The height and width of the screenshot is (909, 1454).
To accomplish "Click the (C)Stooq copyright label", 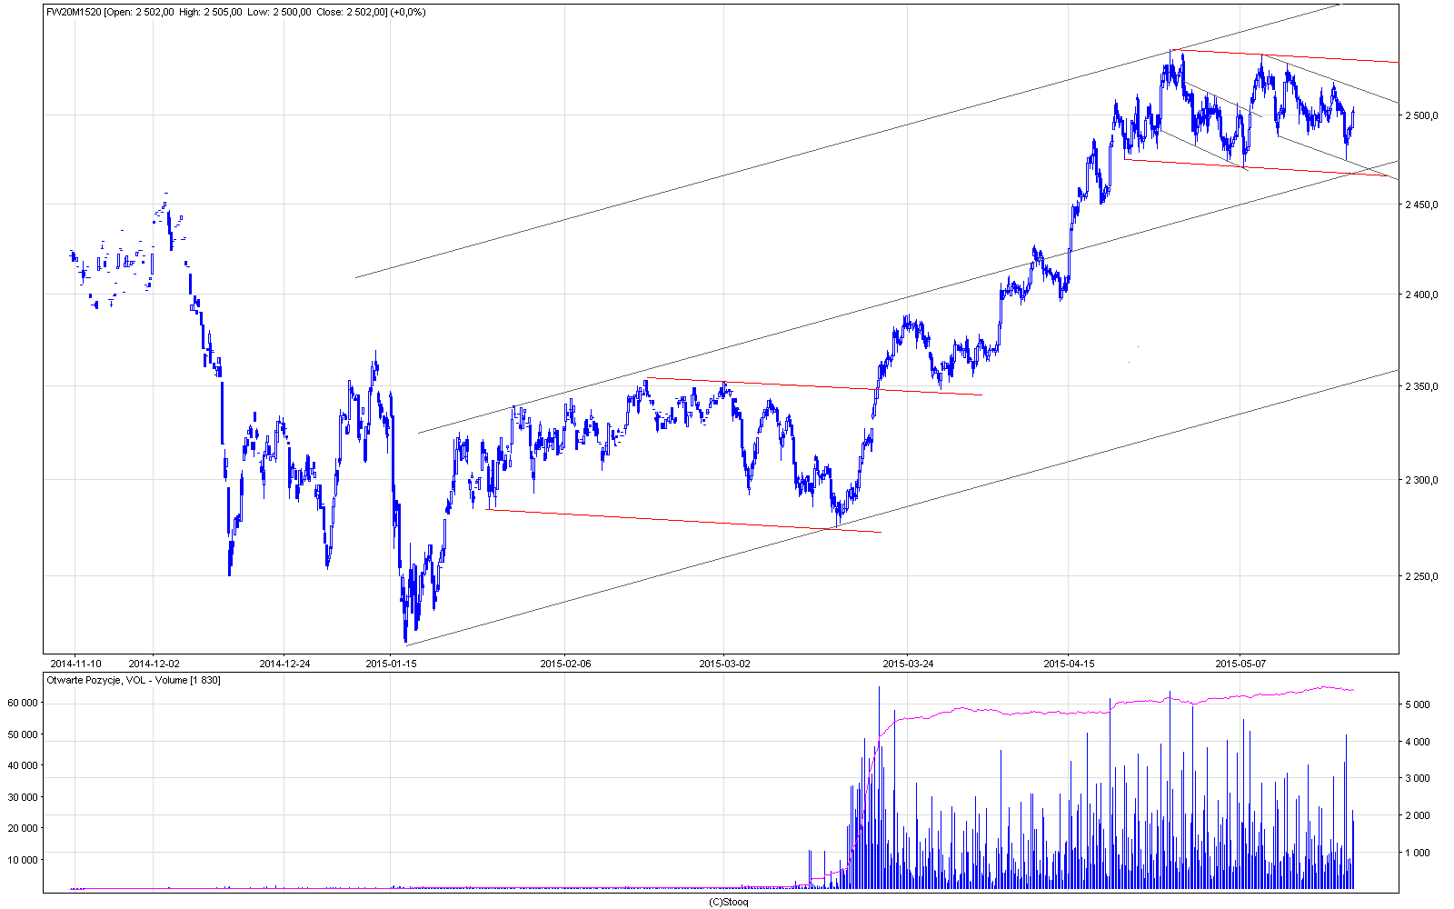I will tap(728, 902).
